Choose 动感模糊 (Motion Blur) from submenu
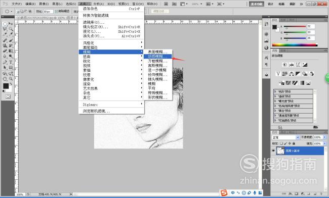Image resolution: width=329 pixels, height=198 pixels. coord(158,56)
